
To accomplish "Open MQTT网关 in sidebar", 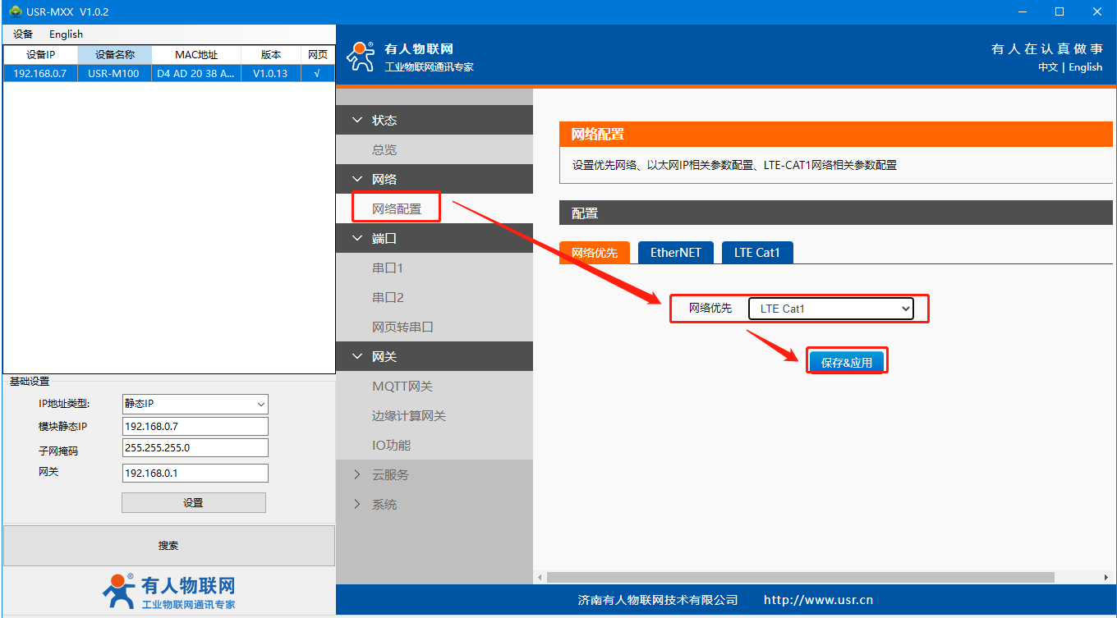I will pyautogui.click(x=402, y=386).
